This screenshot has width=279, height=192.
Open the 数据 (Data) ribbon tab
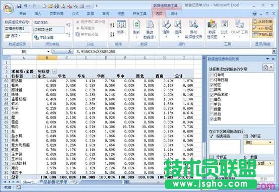91,14
